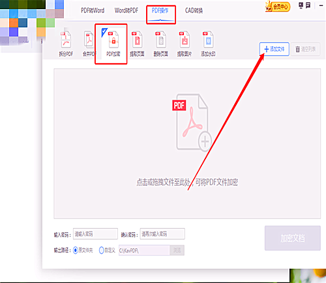The width and height of the screenshot is (326, 283).
Task: Open the 拆分PDF split tool
Action: [x=66, y=44]
